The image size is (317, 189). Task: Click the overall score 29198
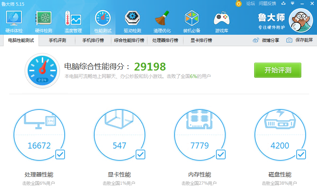click(x=150, y=67)
